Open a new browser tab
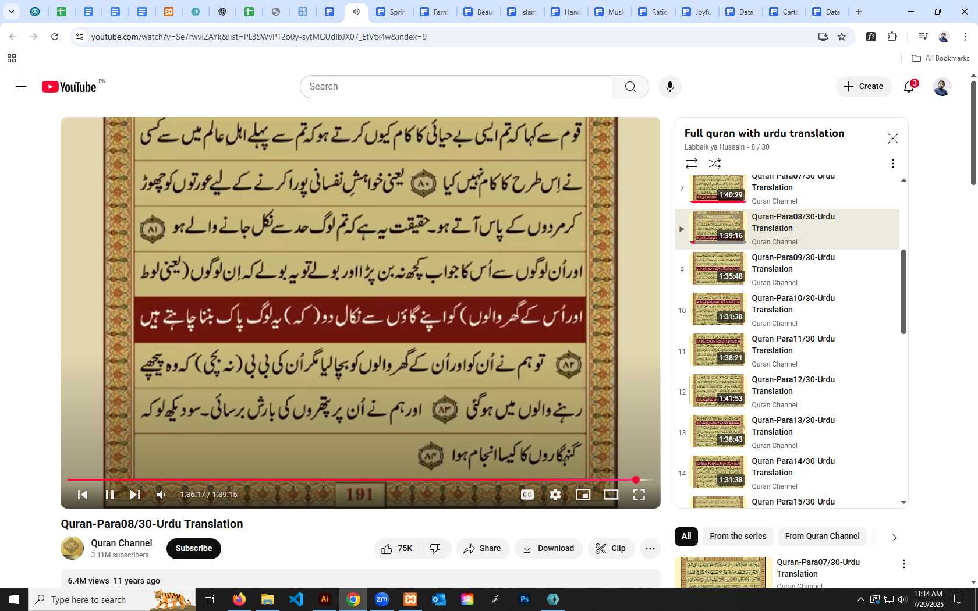Screen dimensions: 978x611 pyautogui.click(x=859, y=12)
